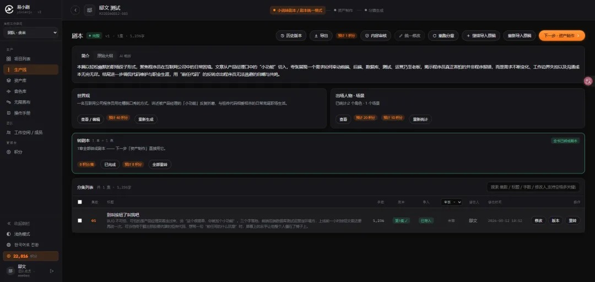Select the 资产制作 step in progress bar
This screenshot has height=282, width=595.
tap(343, 10)
